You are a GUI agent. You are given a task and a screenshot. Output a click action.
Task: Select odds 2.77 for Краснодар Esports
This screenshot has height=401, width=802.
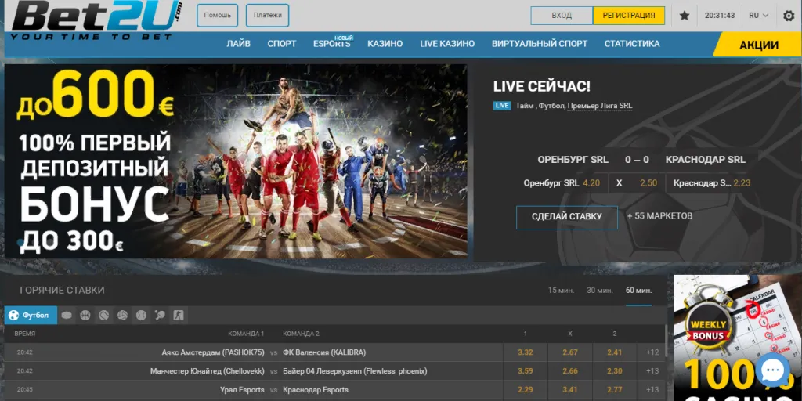[614, 390]
